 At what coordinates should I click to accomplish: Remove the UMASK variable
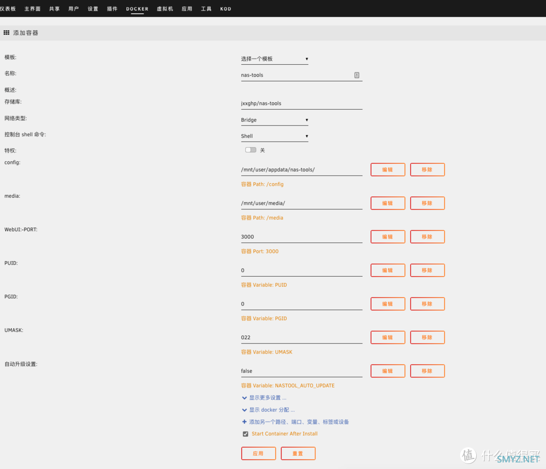pyautogui.click(x=427, y=337)
